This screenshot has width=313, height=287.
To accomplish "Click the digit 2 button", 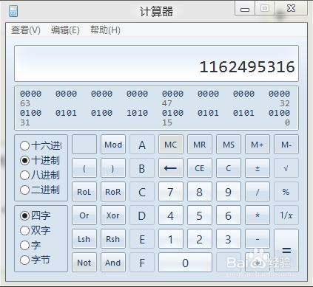I will click(x=200, y=239).
